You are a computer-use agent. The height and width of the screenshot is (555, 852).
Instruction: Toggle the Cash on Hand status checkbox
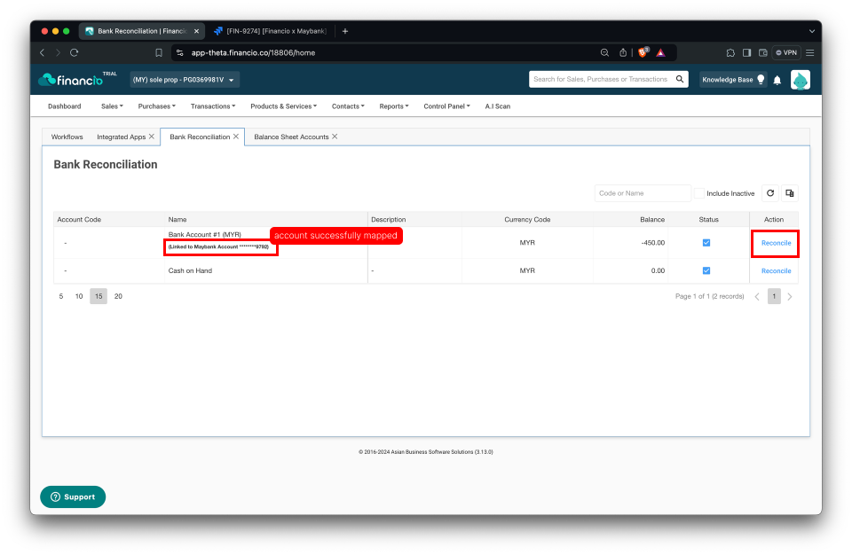(706, 270)
